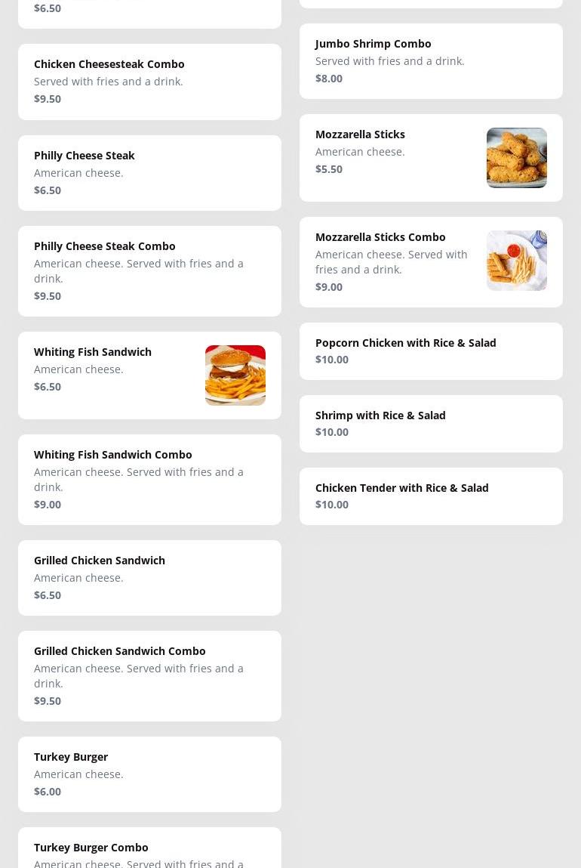Pick the Grilled Chicken Sandwich Combo
581x868 pixels.
120,651
